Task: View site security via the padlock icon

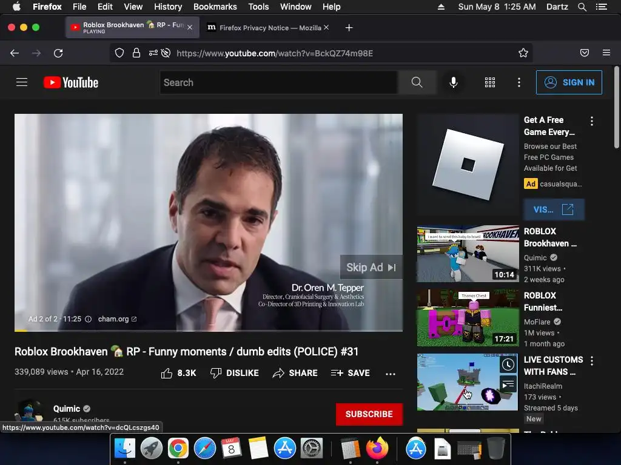Action: pyautogui.click(x=136, y=53)
